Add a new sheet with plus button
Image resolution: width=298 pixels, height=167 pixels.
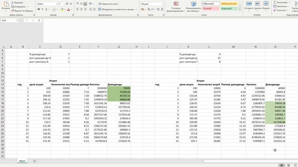[x=34, y=161]
